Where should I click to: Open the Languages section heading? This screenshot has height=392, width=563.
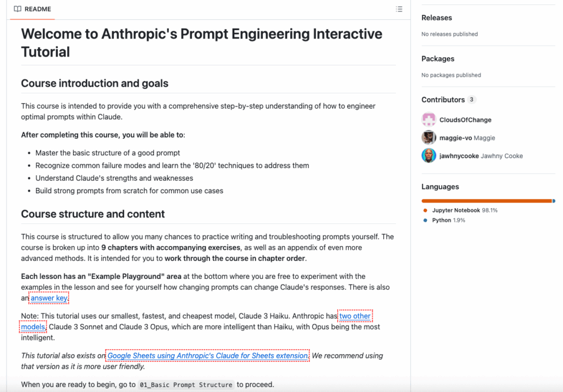pyautogui.click(x=439, y=187)
